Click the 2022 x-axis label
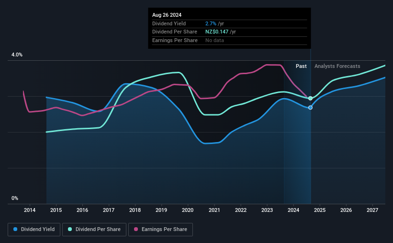Screen dimensions: 393x243 click(x=241, y=210)
